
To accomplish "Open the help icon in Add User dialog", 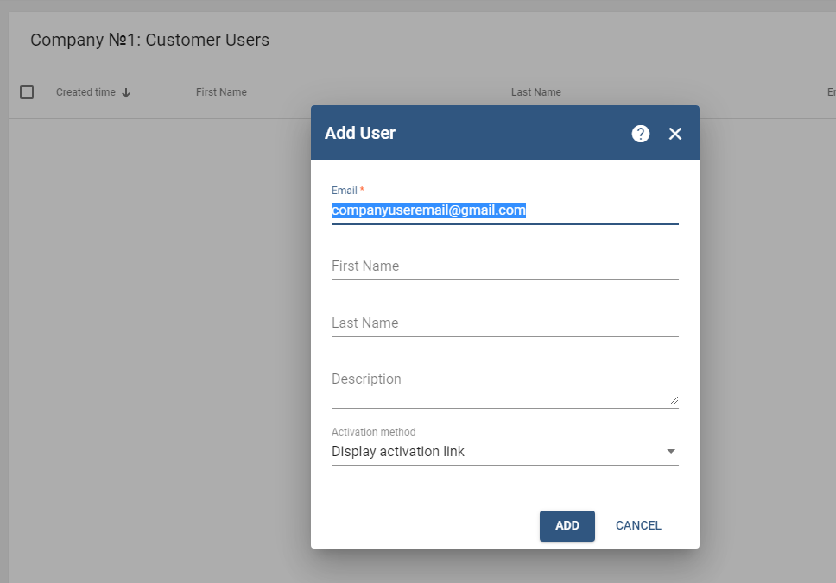I will tap(640, 134).
